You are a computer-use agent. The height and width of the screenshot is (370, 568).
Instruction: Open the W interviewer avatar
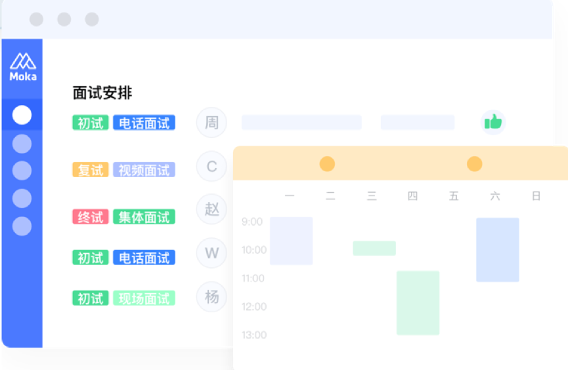pos(212,253)
